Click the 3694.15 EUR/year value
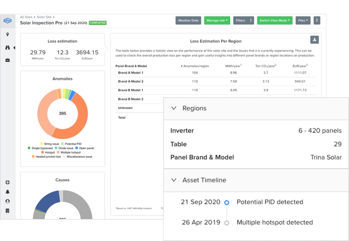Viewport: 349px width, 241px height. [87, 53]
